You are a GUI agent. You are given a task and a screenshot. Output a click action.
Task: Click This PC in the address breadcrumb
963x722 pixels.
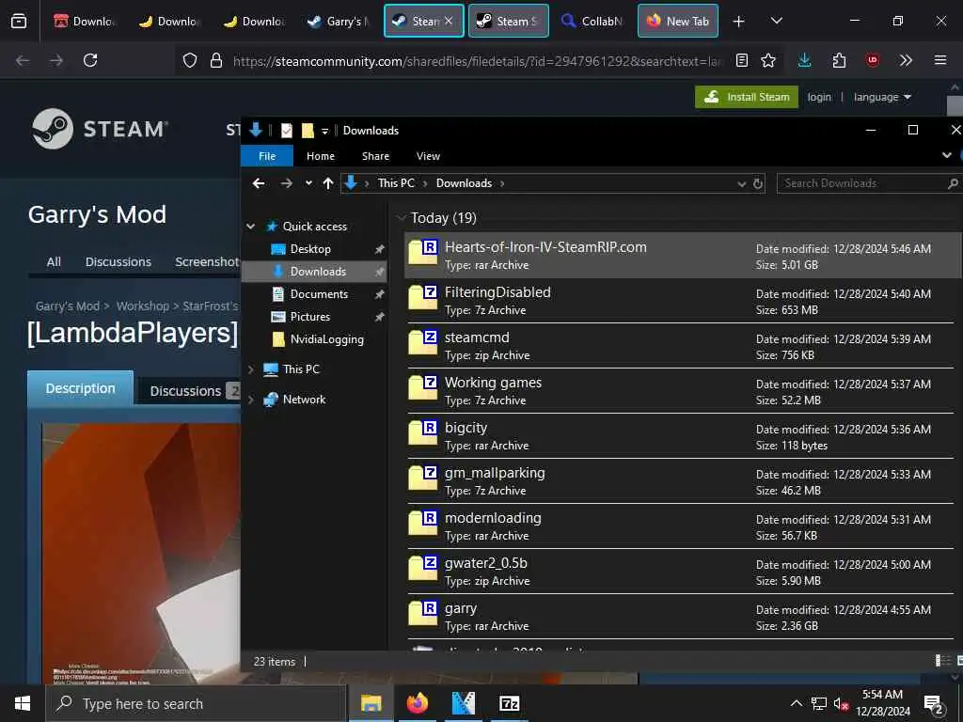click(396, 183)
